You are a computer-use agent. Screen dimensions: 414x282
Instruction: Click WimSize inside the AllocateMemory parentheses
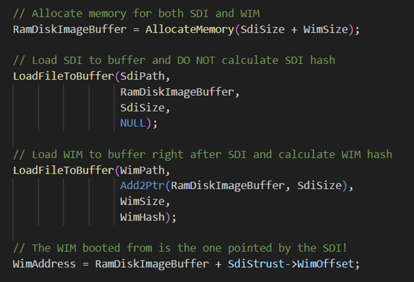[326, 30]
